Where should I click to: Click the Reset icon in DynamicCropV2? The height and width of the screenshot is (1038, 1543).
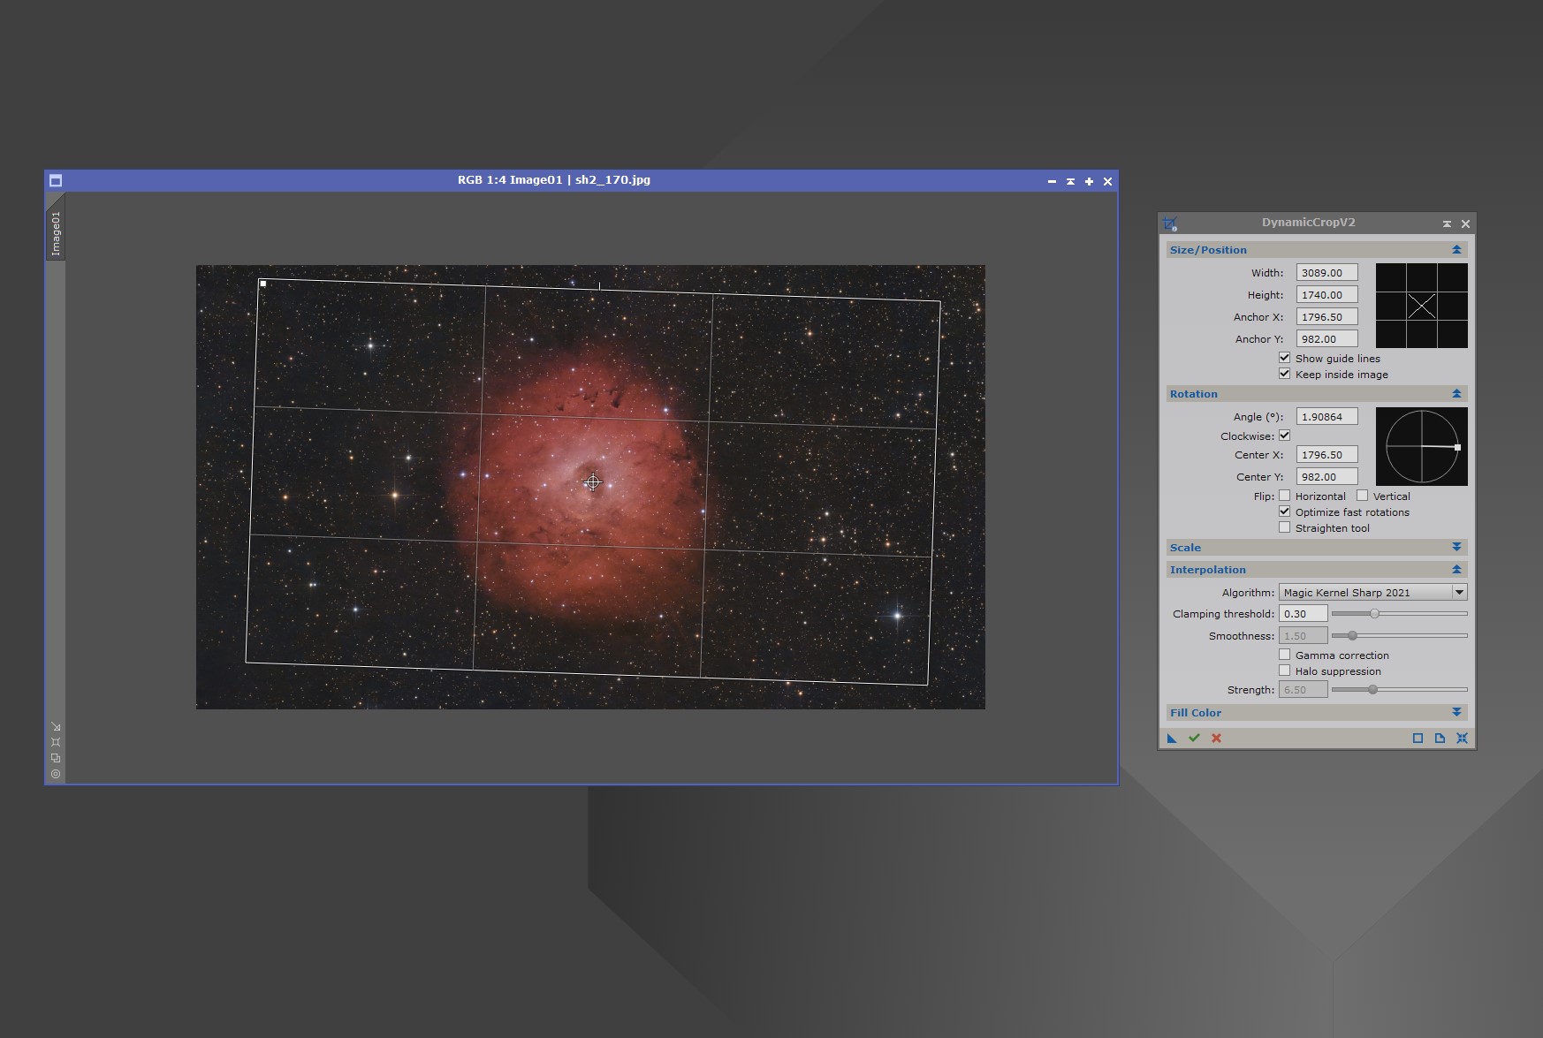[x=1462, y=739]
